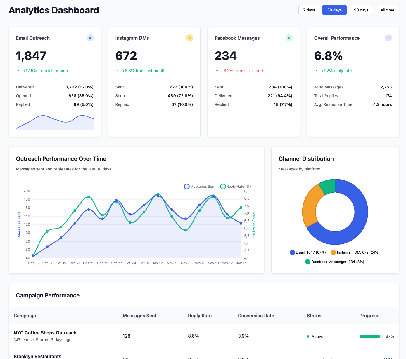Click the Campaign Performance heading

[x=48, y=295]
